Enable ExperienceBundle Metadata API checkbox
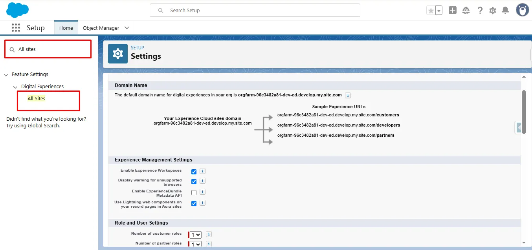 point(194,192)
